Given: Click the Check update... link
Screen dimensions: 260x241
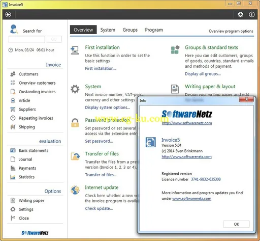Looking at the screenshot, I should [x=99, y=208].
